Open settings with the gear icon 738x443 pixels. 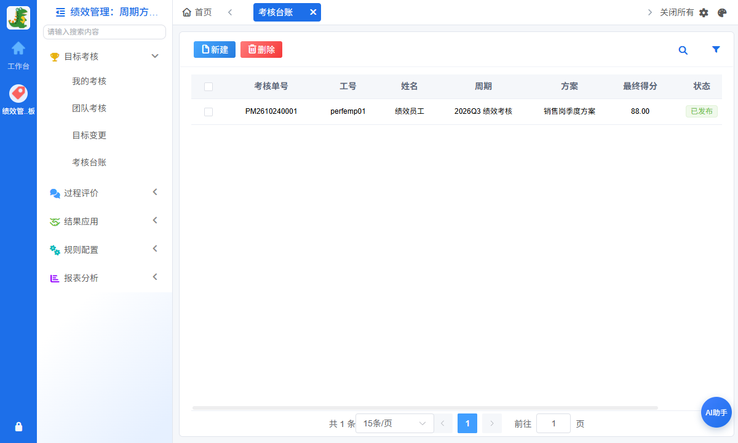(x=704, y=12)
